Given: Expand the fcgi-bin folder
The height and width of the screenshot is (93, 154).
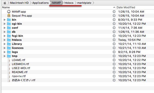Looking at the screenshot, I should tap(5, 36).
